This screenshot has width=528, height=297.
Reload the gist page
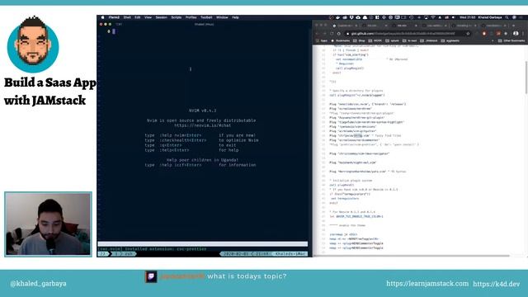(x=332, y=34)
